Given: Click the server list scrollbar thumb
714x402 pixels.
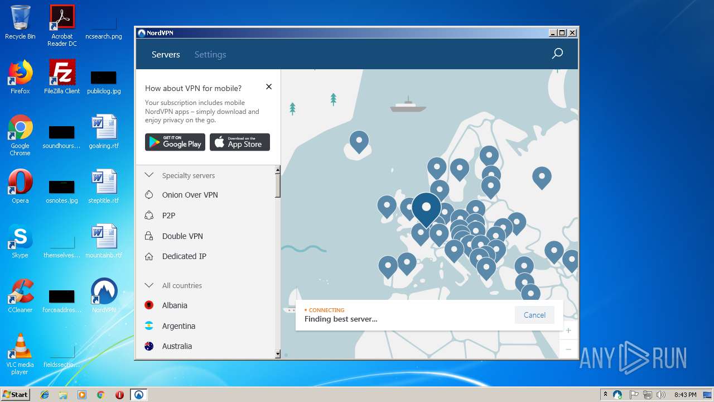Looking at the screenshot, I should point(278,185).
